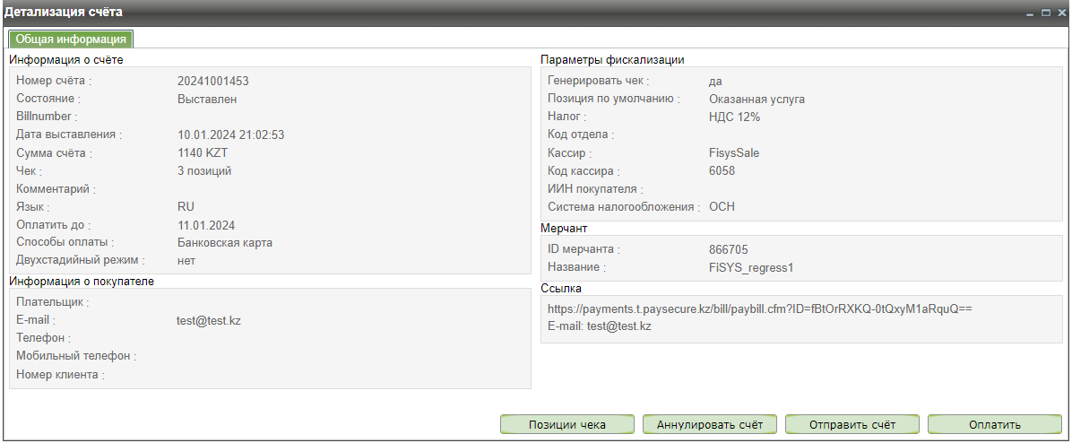Click the tax value НДС 12%
This screenshot has height=443, width=1072.
pos(734,117)
